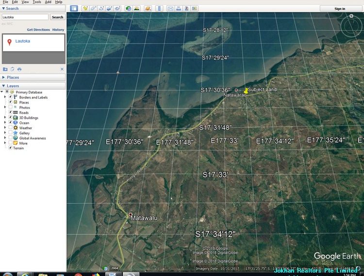Click the Add Path tool
Image resolution: width=364 pixels, height=276 pixels.
coord(102,9)
